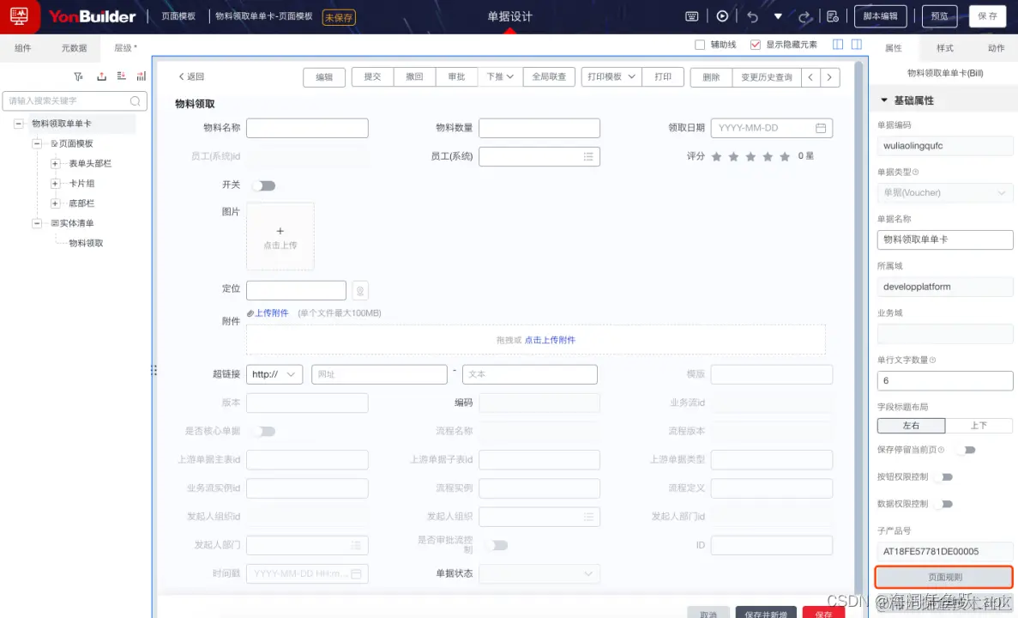The width and height of the screenshot is (1018, 618).
Task: Click the help icon beside 单据类型
Action: tap(915, 173)
